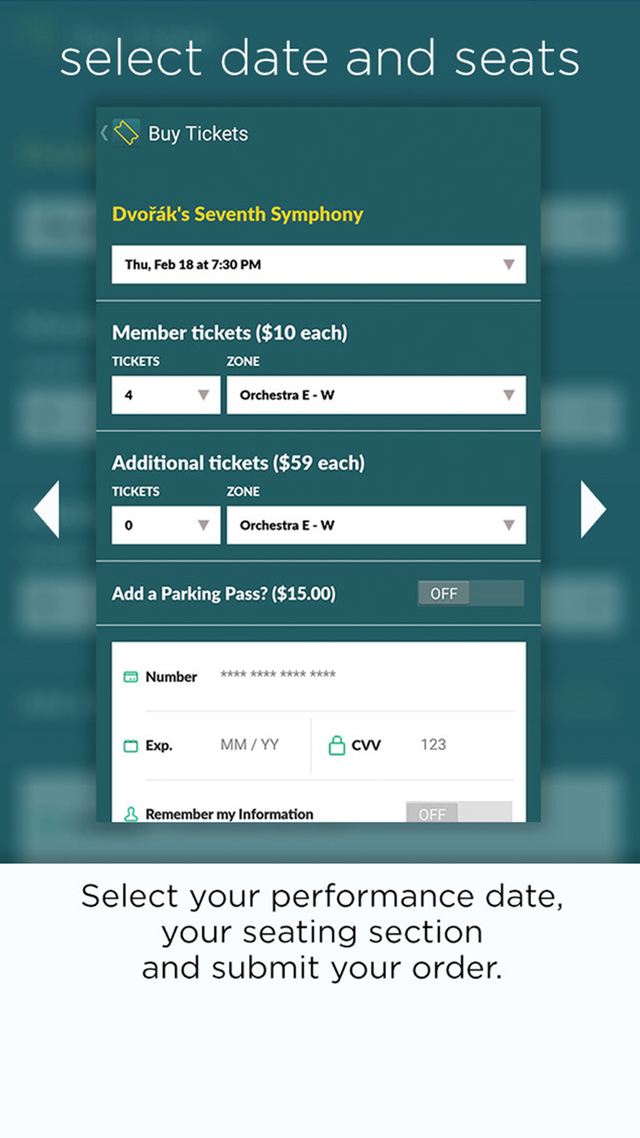Go to previous screenshot with left arrow
The height and width of the screenshot is (1138, 640).
pyautogui.click(x=47, y=509)
